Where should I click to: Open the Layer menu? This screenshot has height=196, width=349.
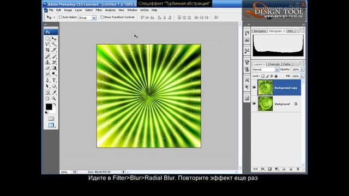(x=79, y=10)
